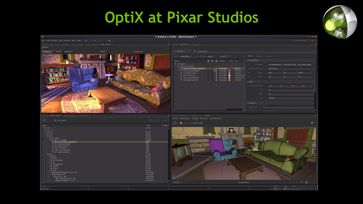The image size is (363, 204).
Task: Open the Layouts menu
Action: (67, 41)
